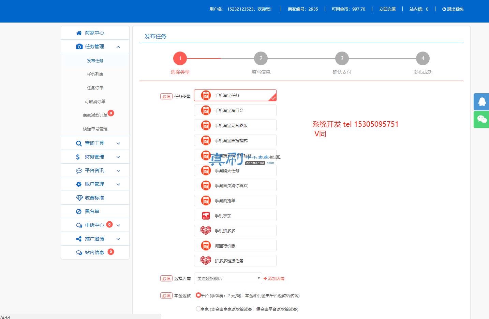This screenshot has width=489, height=319.
Task: Click step 2 circle 填写信息
Action: (x=261, y=58)
